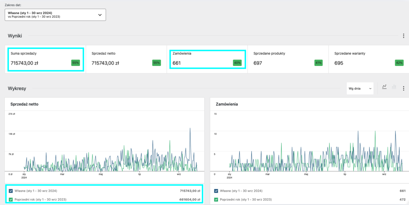Click the 41% badge on Sprzedane produkty
409x205 pixels.
point(318,63)
